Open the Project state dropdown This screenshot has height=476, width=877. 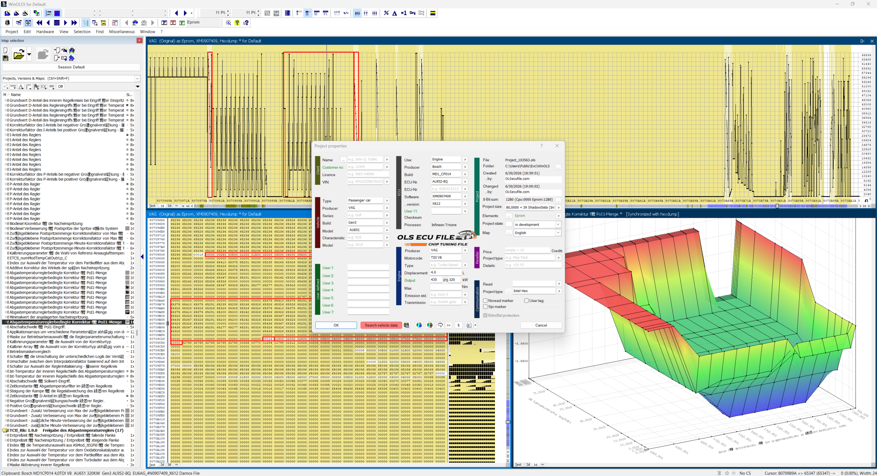tap(558, 224)
